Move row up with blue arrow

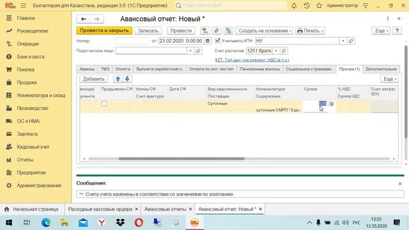pos(118,79)
